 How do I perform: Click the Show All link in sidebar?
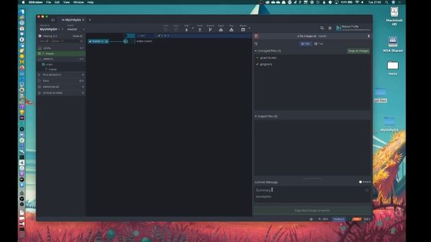click(x=77, y=36)
